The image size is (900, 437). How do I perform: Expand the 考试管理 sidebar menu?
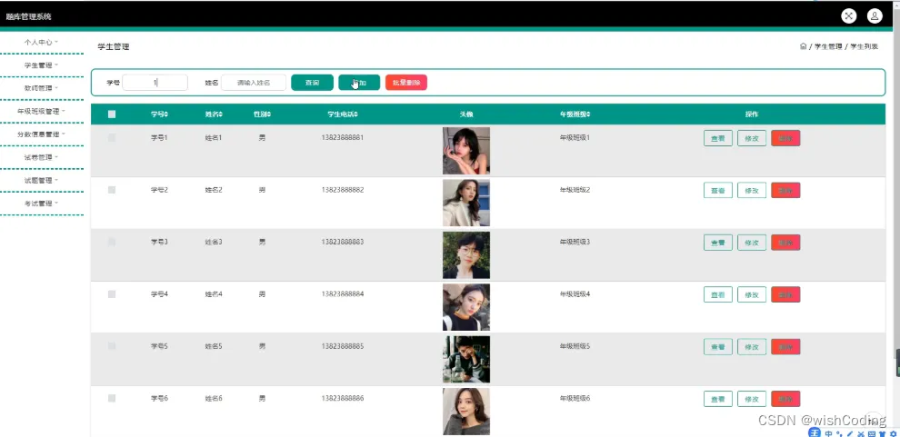41,203
